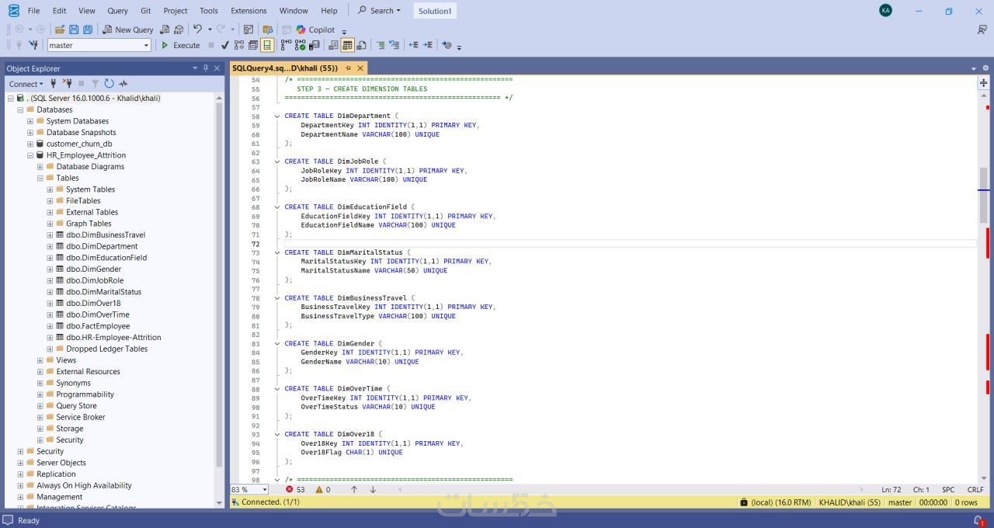Click the New Query toolbar button
This screenshot has width=994, height=528.
[x=128, y=30]
